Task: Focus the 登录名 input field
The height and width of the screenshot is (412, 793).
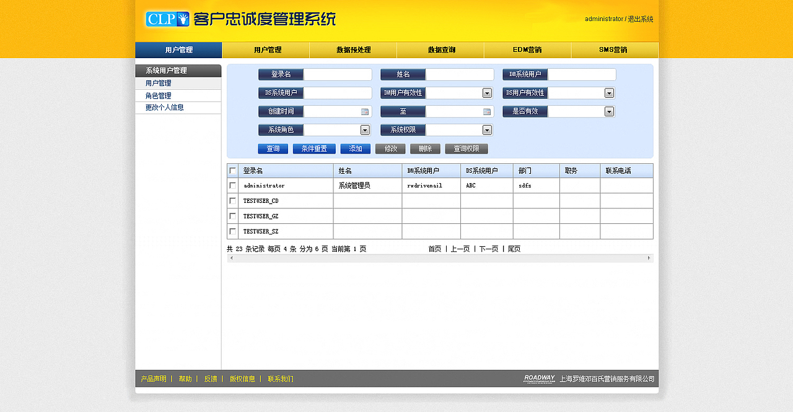Action: tap(338, 75)
